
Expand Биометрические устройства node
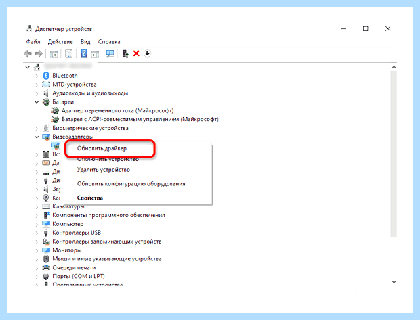(37, 129)
